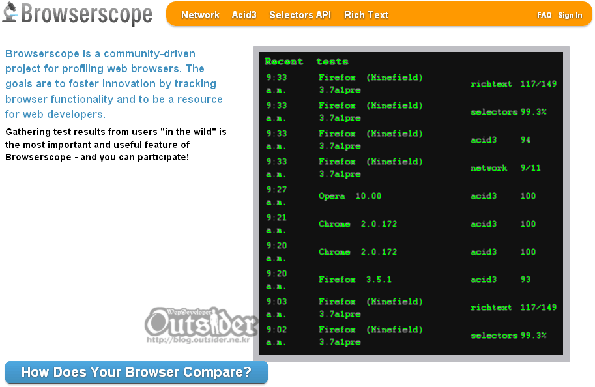Select the richtext 117/149 result at 9:33
Image resolution: width=595 pixels, height=387 pixels.
pos(514,84)
